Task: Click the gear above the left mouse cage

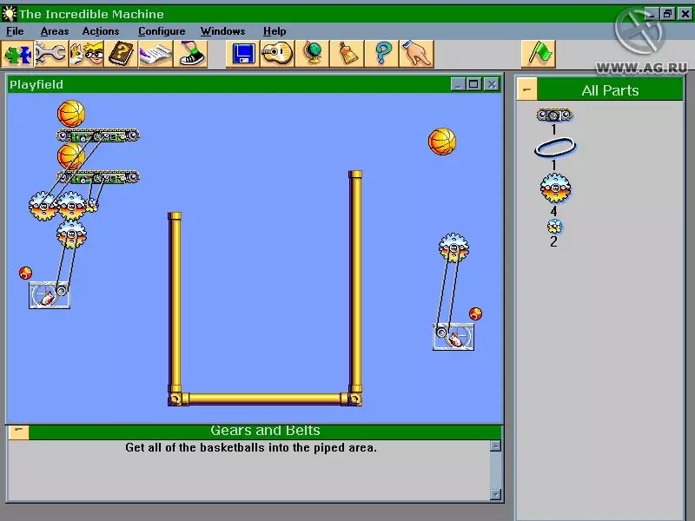Action: (x=71, y=234)
